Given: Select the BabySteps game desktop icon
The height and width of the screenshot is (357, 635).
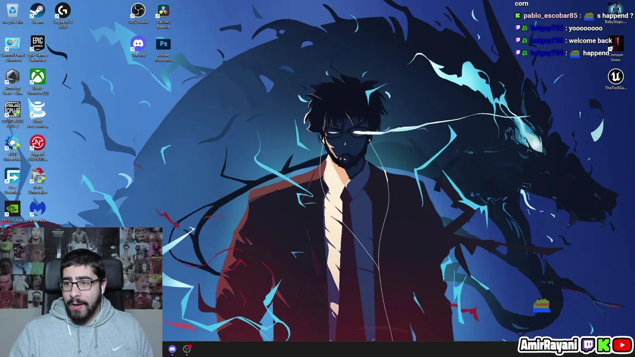Looking at the screenshot, I should click(616, 13).
